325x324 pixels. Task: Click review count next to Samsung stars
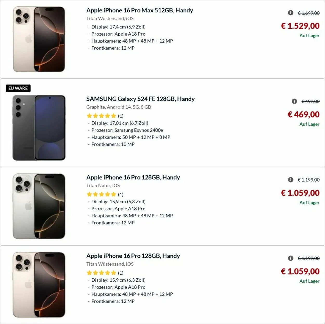coord(121,116)
